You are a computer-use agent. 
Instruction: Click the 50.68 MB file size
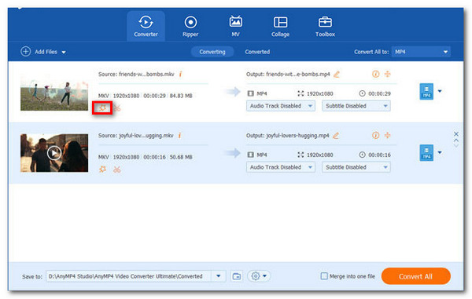pyautogui.click(x=181, y=157)
